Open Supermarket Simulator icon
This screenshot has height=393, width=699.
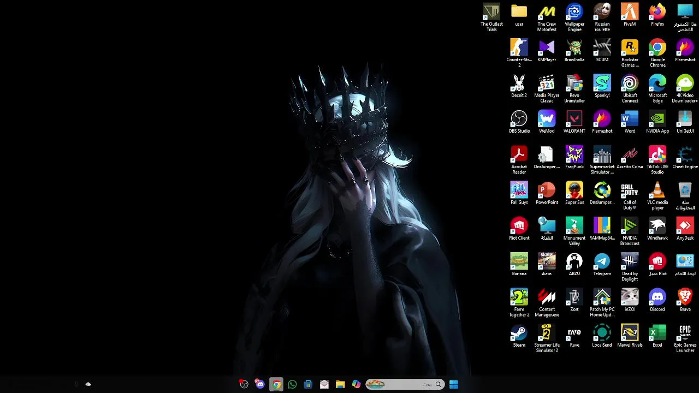[x=602, y=160]
